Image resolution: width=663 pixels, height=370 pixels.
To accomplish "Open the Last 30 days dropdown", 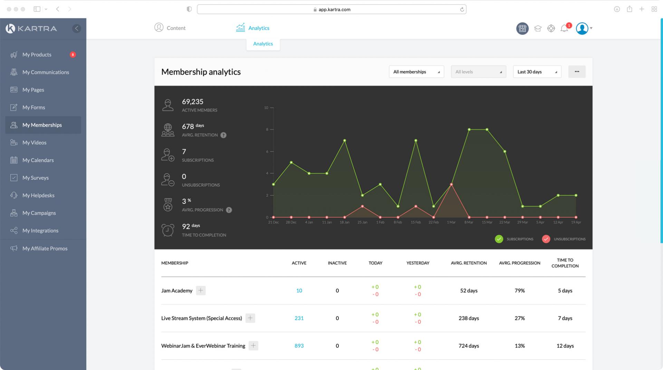I will pyautogui.click(x=537, y=72).
